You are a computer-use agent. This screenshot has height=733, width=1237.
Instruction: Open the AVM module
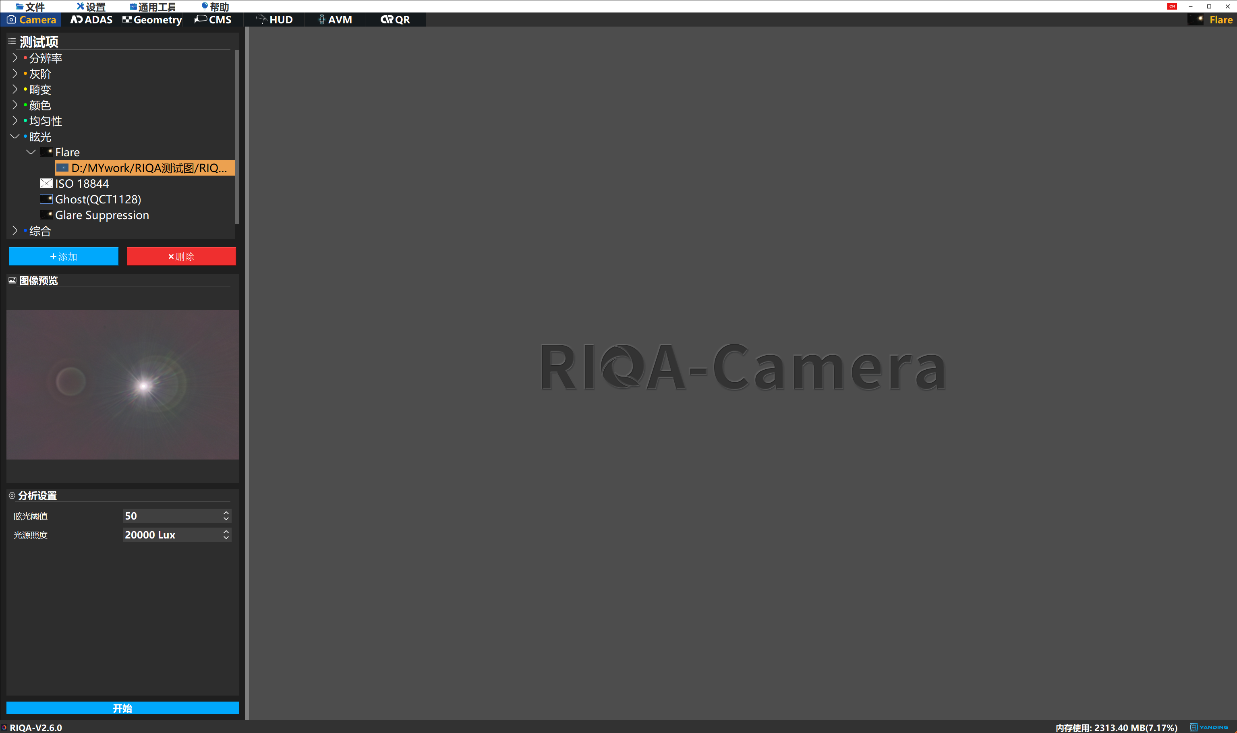pos(335,20)
